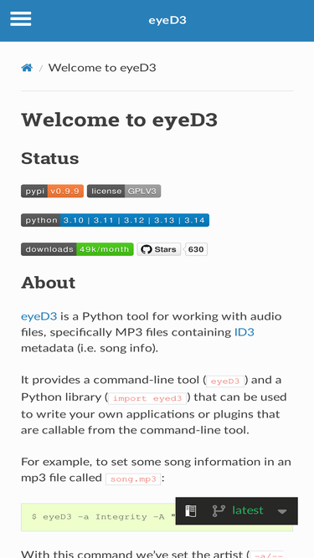Click the pypi v0.9.9 badge
This screenshot has width=314, height=558.
click(52, 191)
